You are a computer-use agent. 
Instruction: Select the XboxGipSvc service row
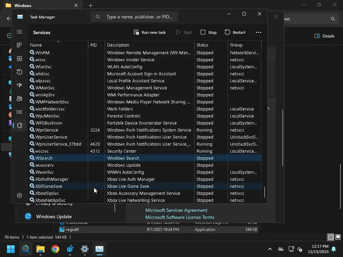[x=145, y=193]
